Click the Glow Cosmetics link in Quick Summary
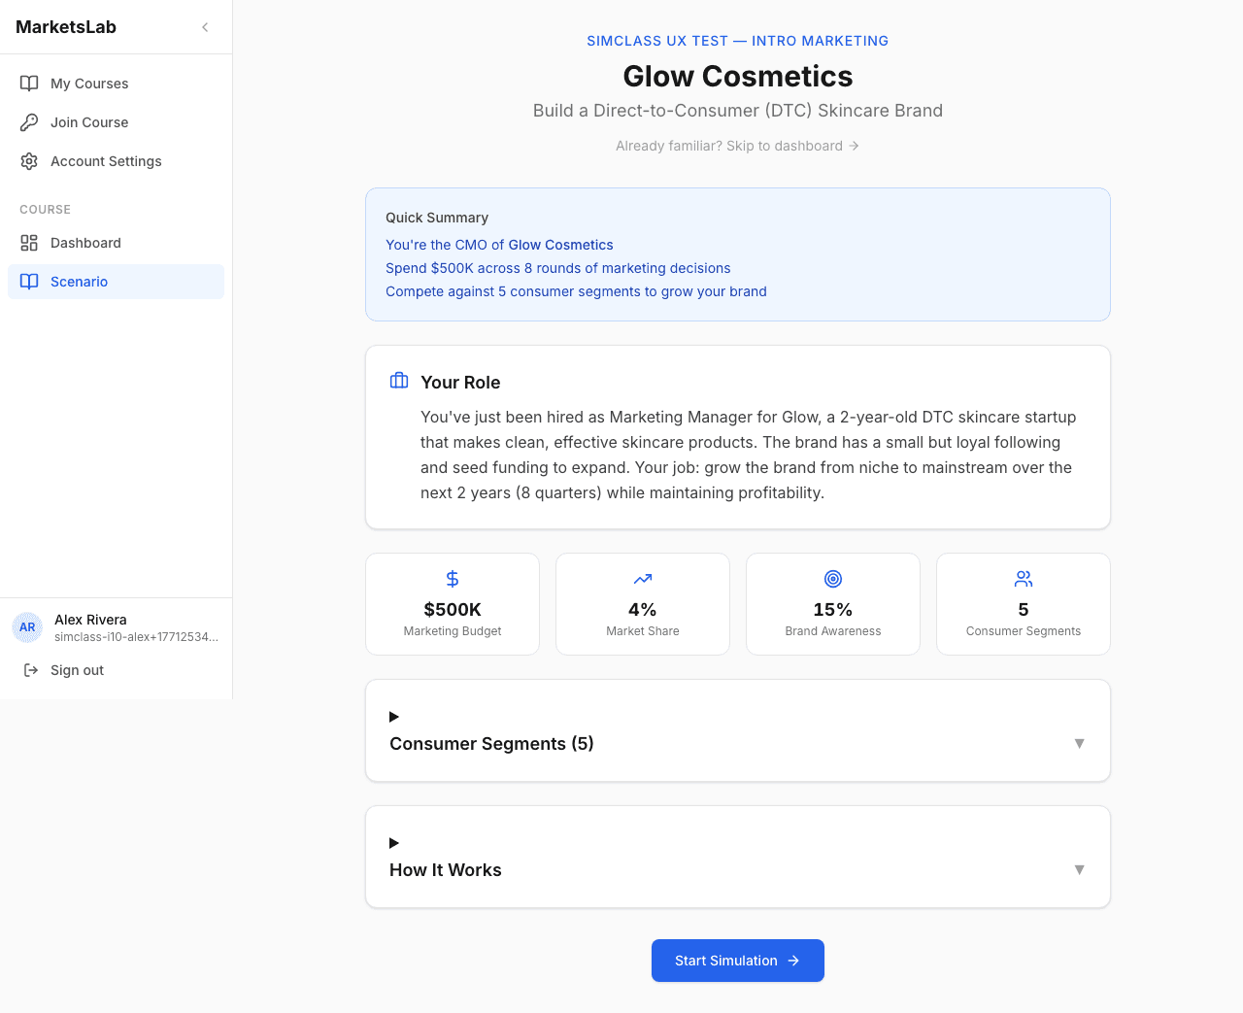The width and height of the screenshot is (1243, 1013). click(x=558, y=245)
